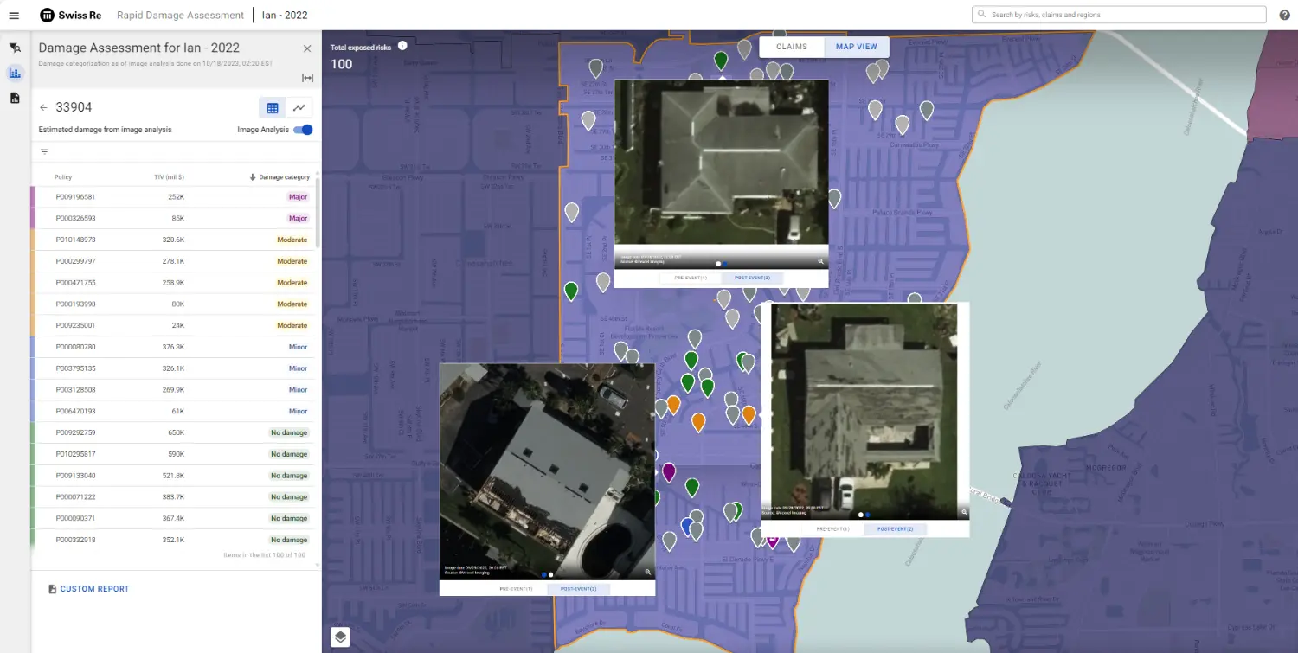1298x653 pixels.
Task: Open the map layers button
Action: click(x=340, y=637)
